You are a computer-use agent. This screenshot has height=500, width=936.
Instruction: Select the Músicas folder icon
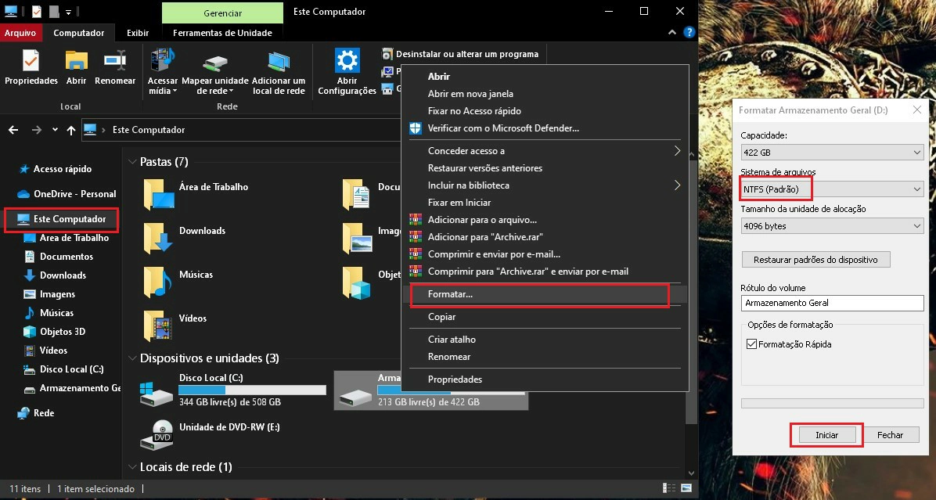(158, 282)
